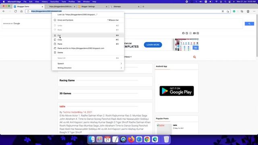
Task: Click the Techno Vedant author link
Action: pyautogui.click(x=70, y=112)
